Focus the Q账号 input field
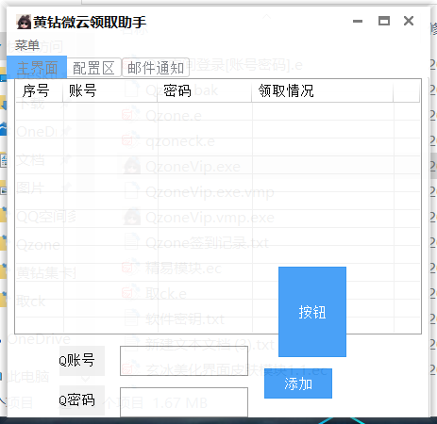 click(x=184, y=361)
